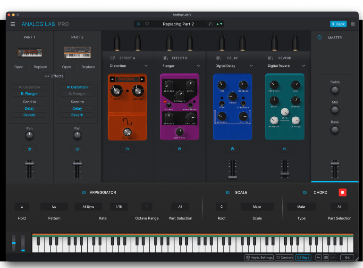Open the hamburger main menu
This screenshot has width=363, height=268.
tap(13, 24)
